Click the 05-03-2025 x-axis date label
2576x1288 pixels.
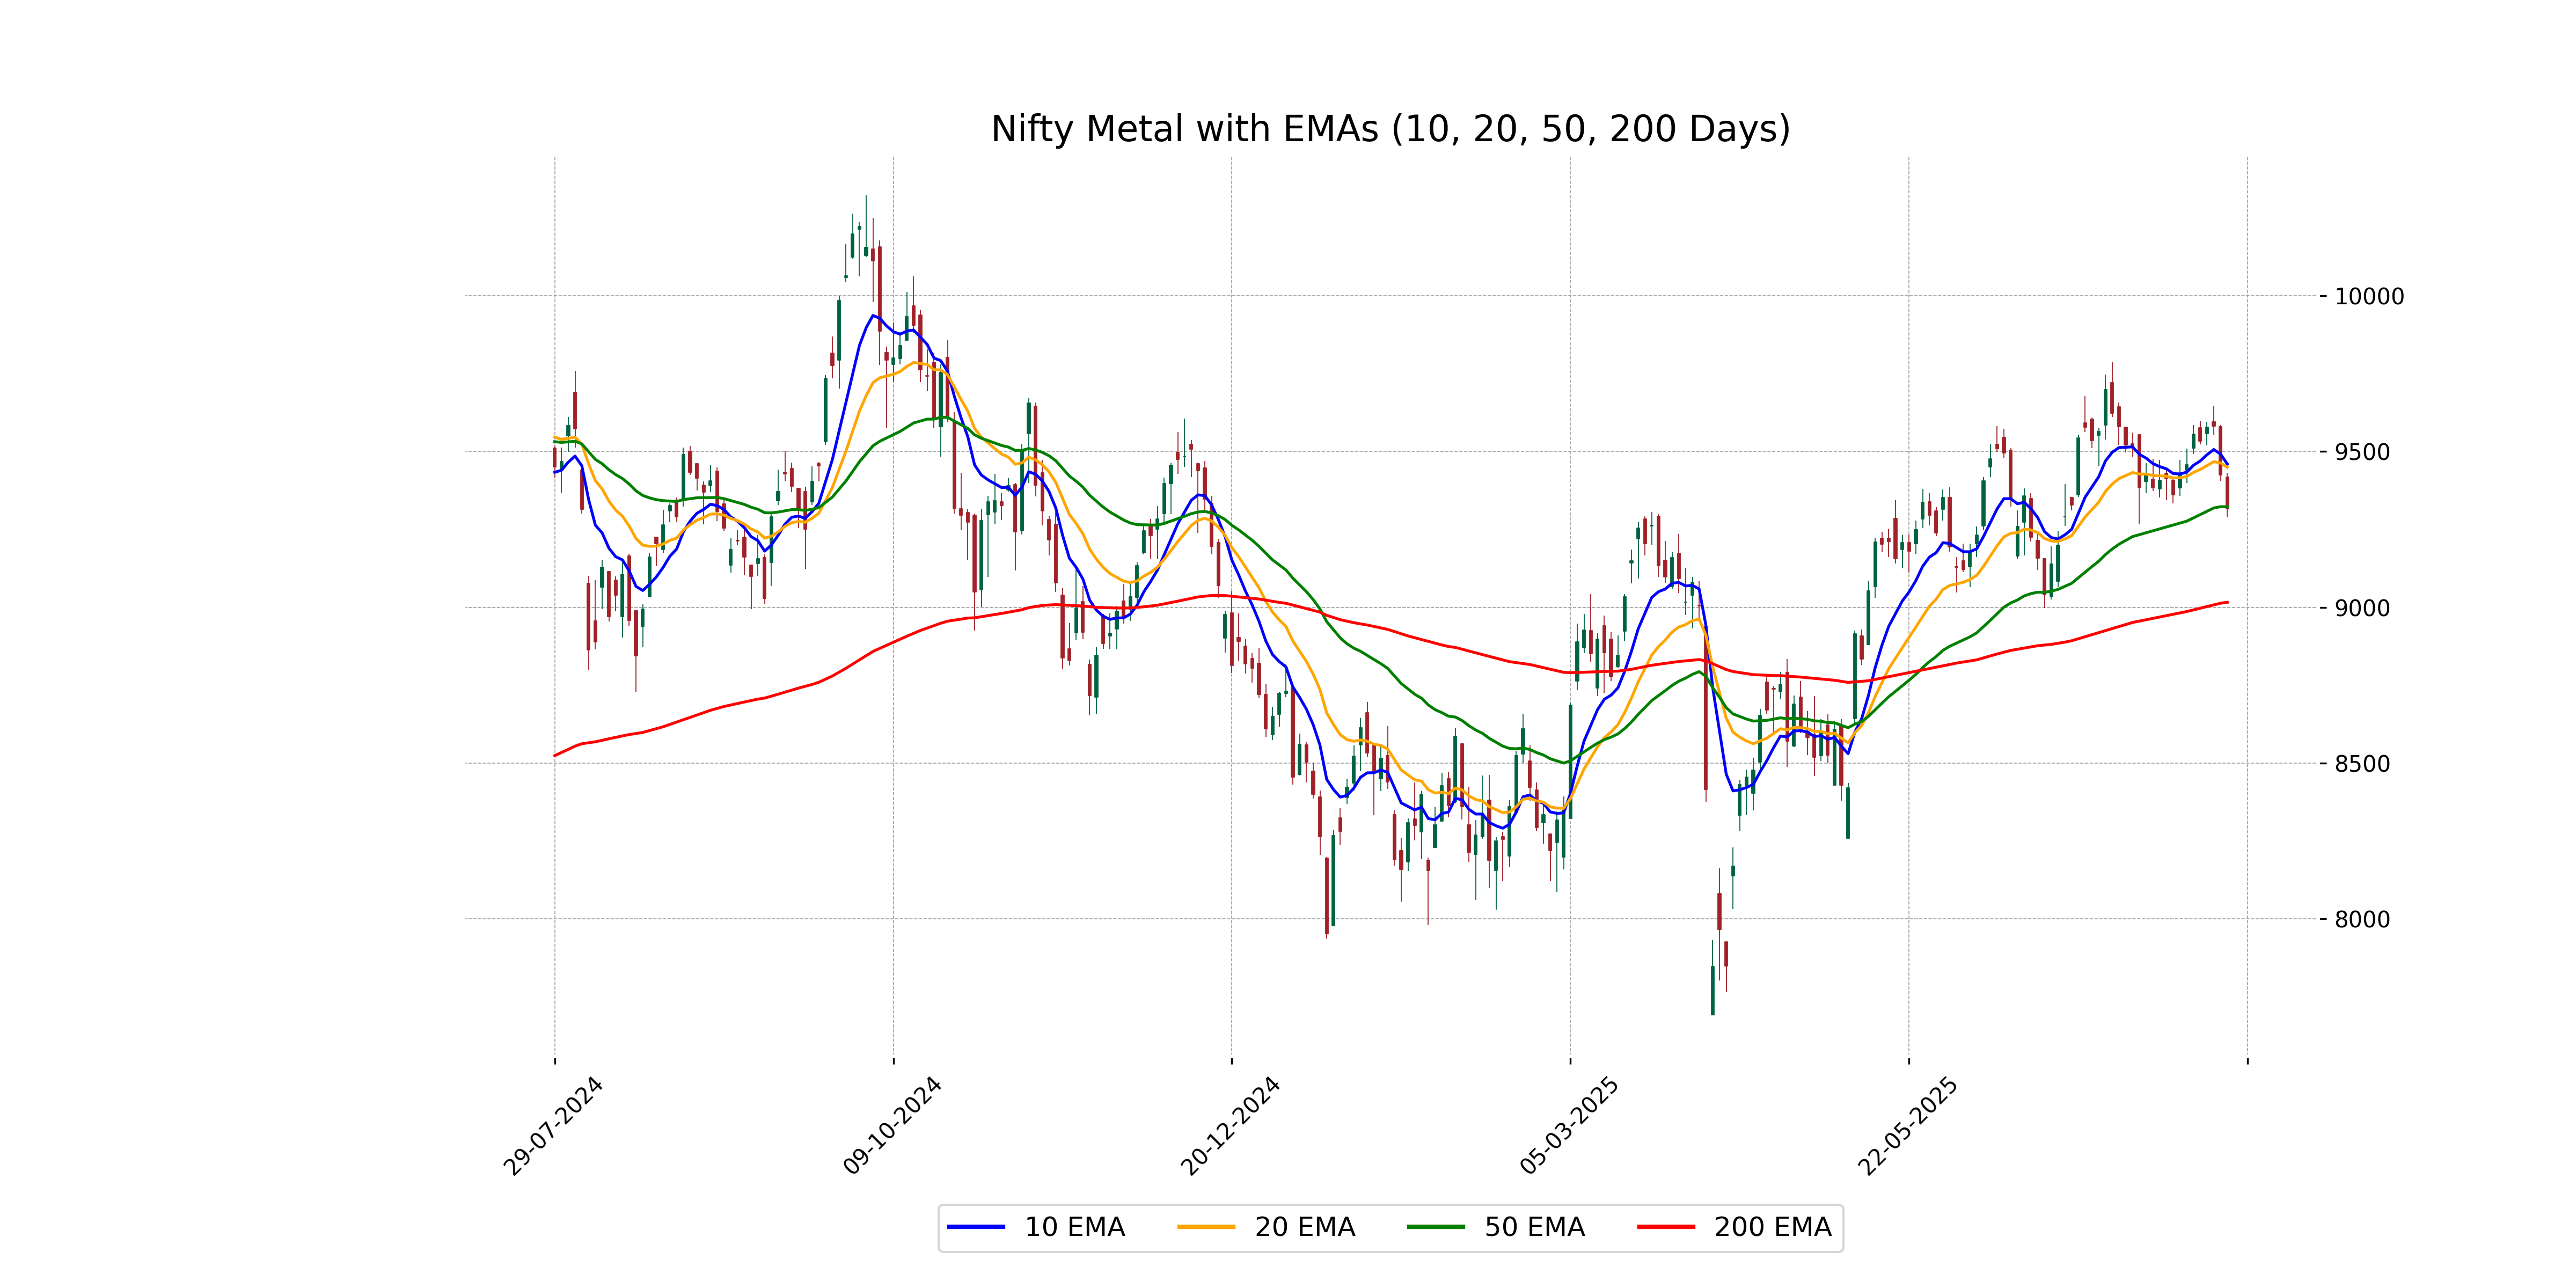(1569, 1126)
